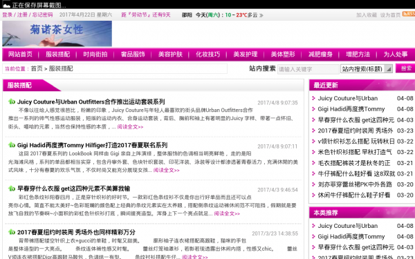Open 美容护肤 in the navigation bar

(x=170, y=54)
